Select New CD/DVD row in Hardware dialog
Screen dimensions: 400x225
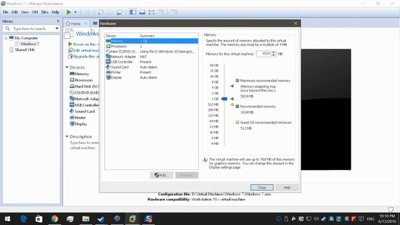click(151, 51)
